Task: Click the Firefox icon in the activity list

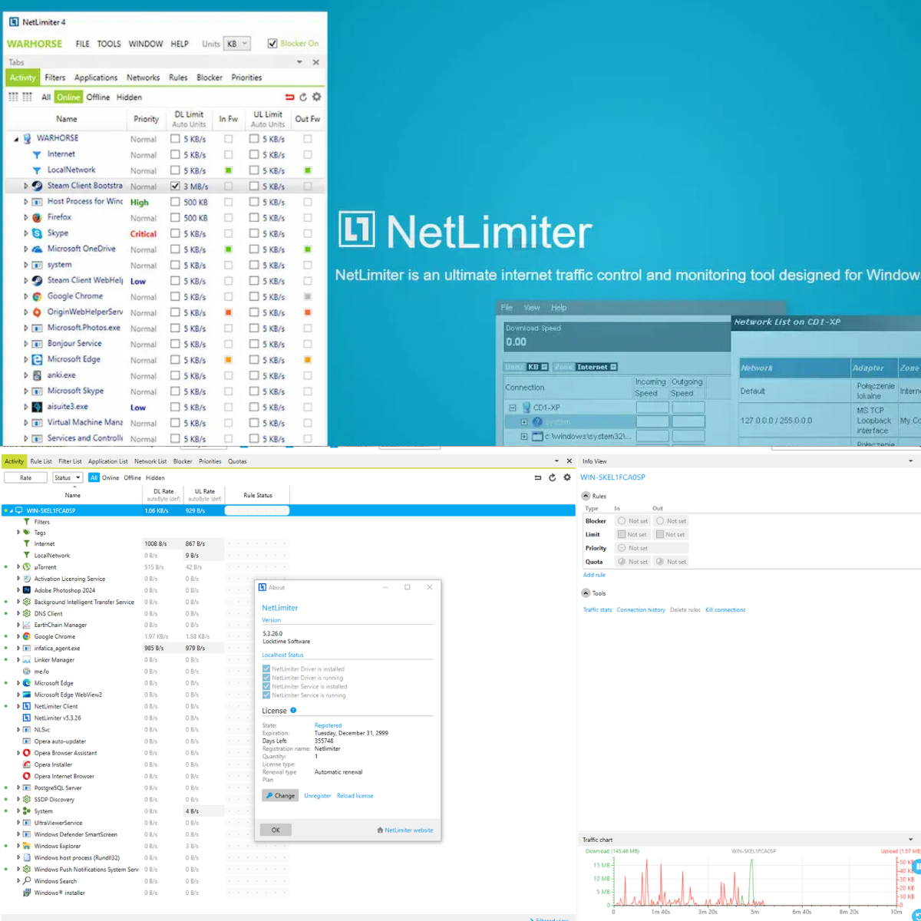Action: 37,218
